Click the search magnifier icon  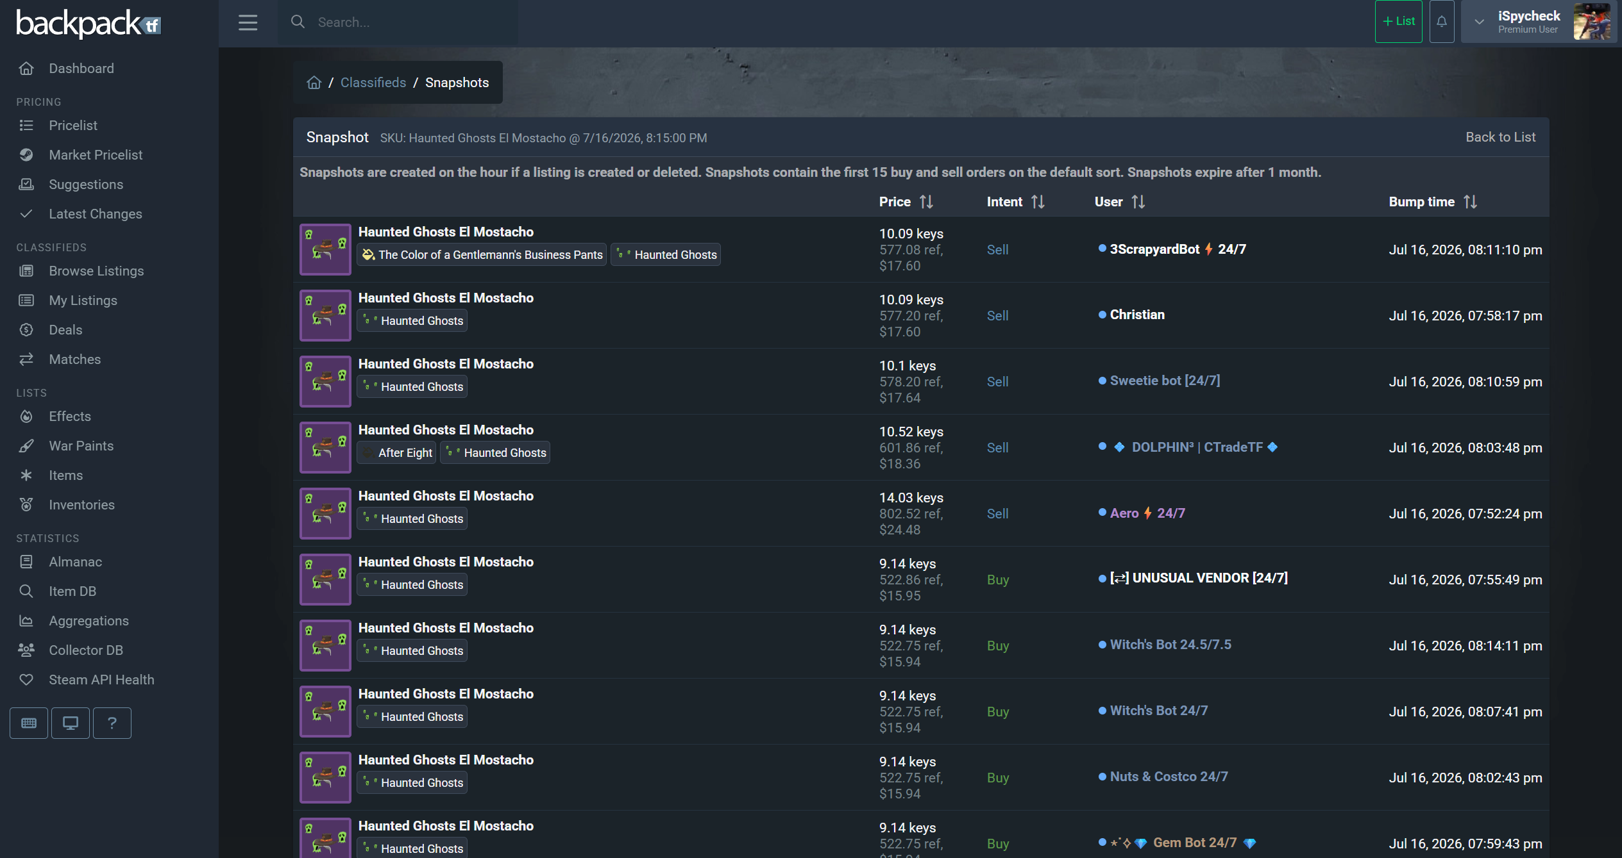298,22
